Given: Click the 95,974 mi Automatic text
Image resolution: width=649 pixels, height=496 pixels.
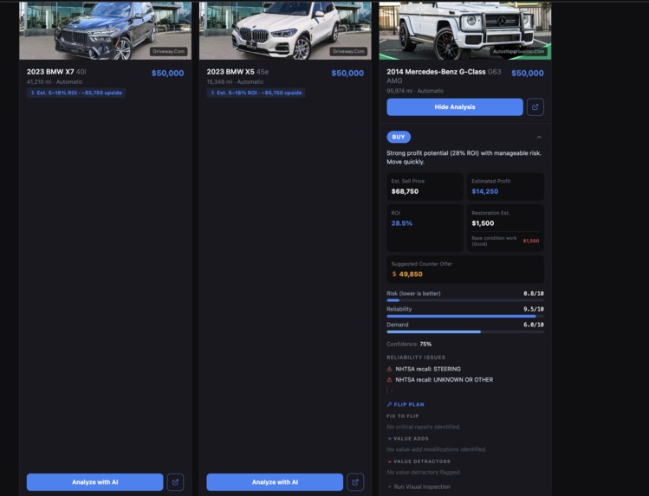Looking at the screenshot, I should (415, 91).
